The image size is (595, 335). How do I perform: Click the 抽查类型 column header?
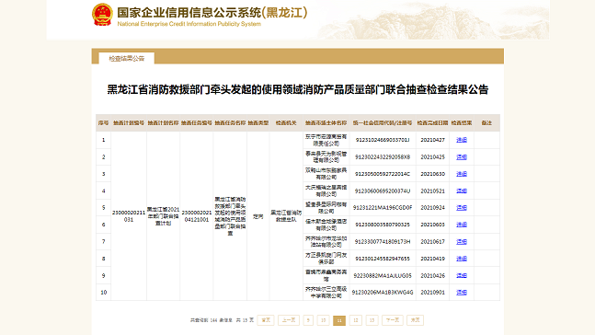pos(258,123)
